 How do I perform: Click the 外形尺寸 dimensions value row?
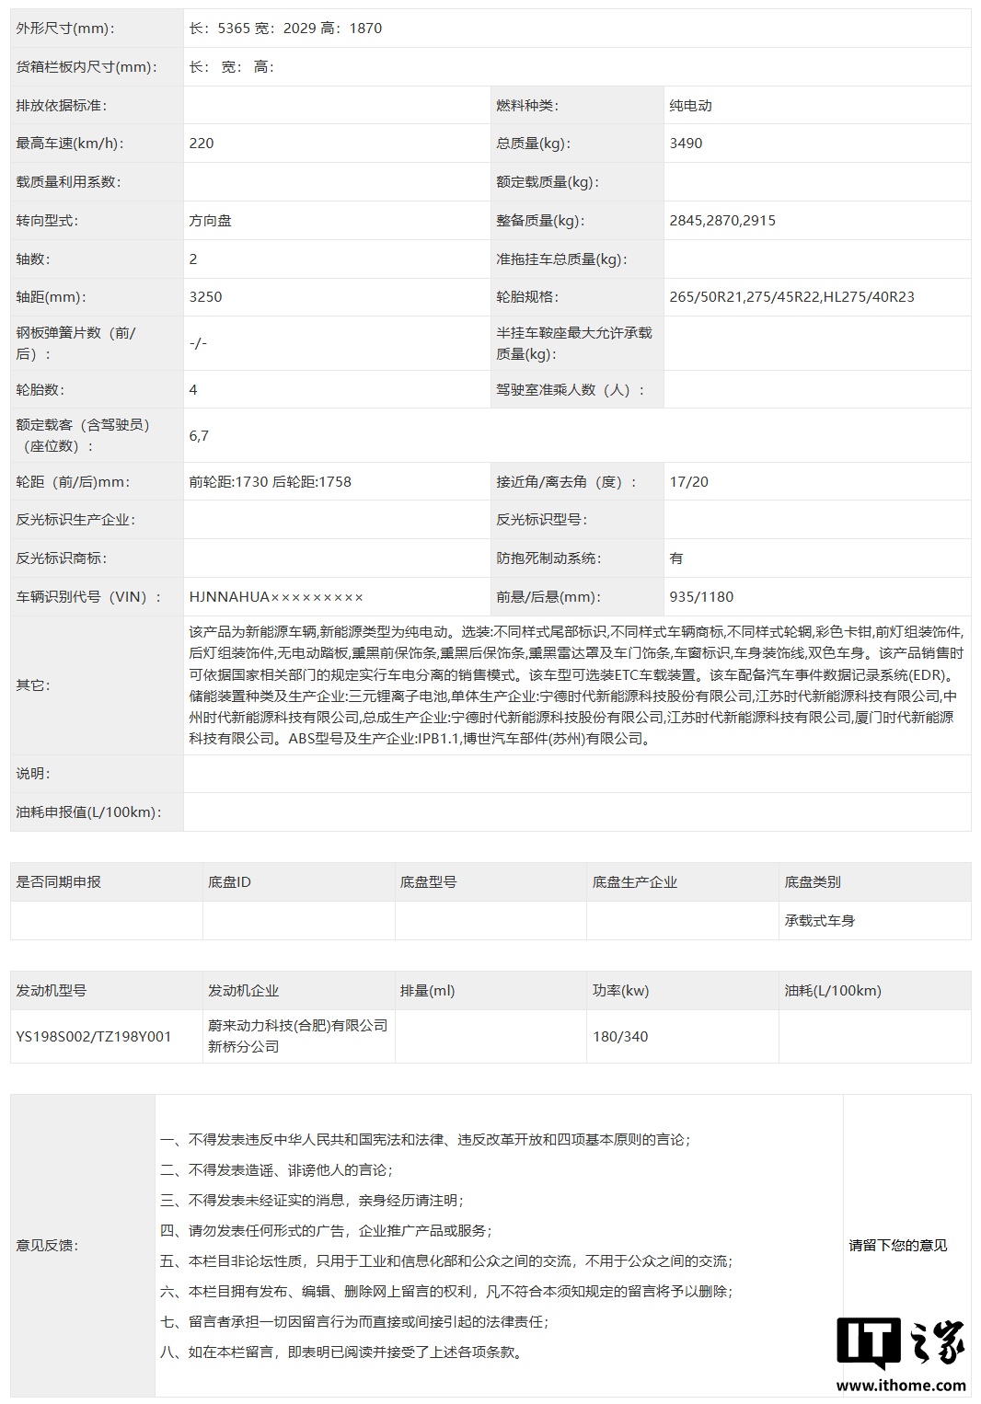[285, 29]
